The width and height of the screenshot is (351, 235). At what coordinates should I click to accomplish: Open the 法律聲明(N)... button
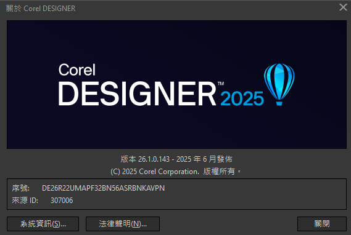click(x=123, y=224)
